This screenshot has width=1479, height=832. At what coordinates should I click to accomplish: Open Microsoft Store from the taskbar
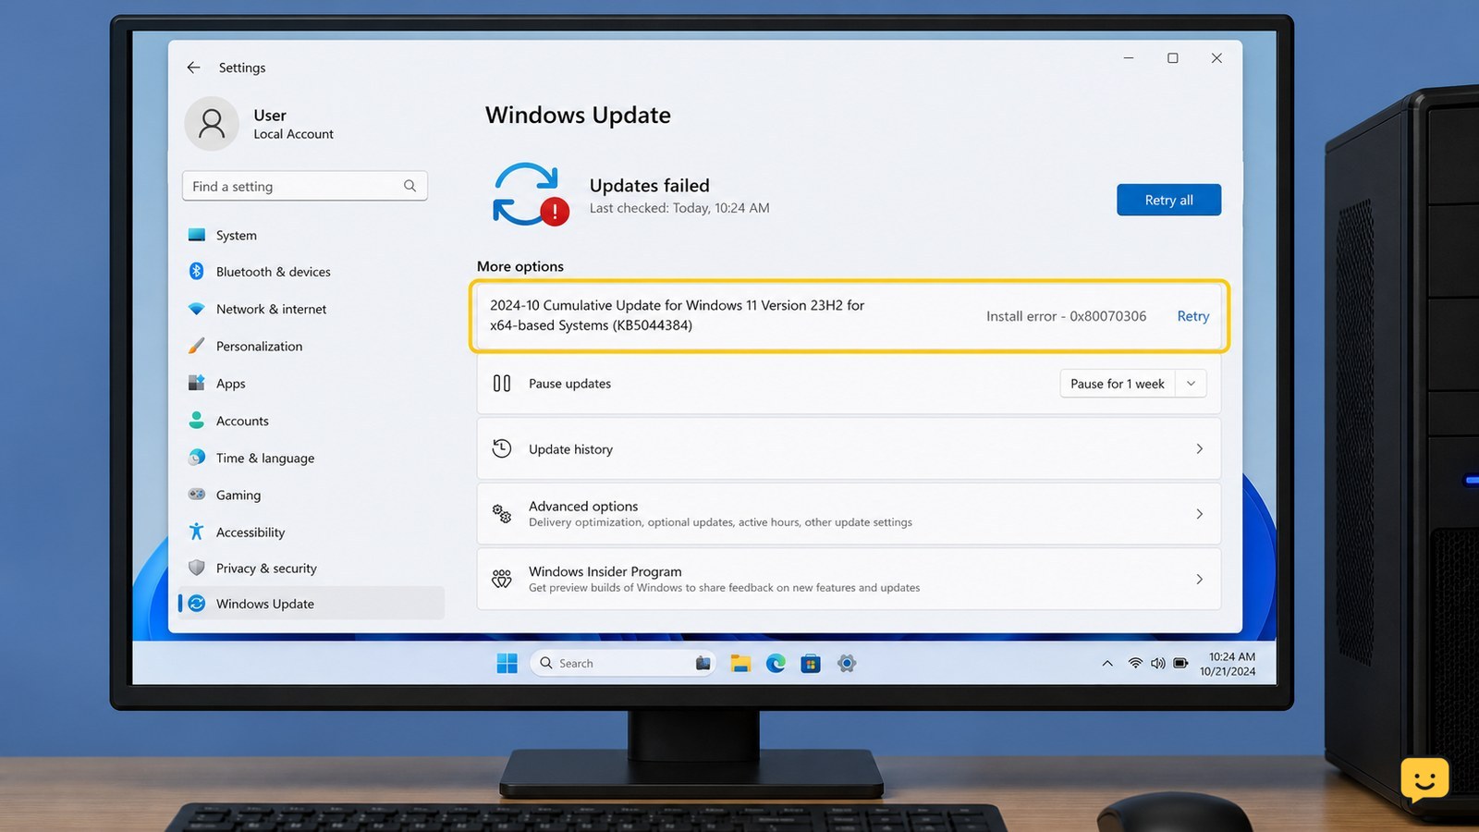(811, 663)
